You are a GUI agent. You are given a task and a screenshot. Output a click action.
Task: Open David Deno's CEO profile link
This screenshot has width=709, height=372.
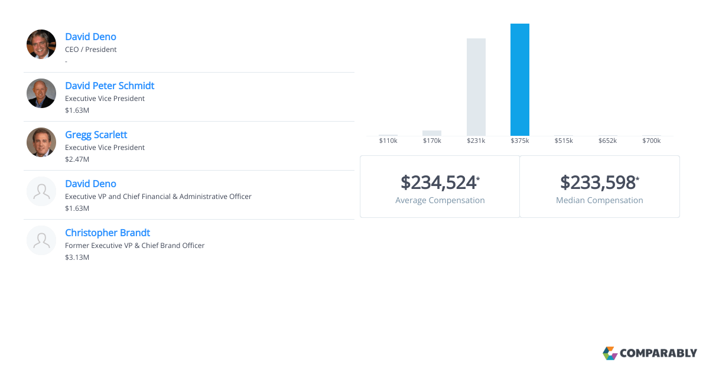pos(90,37)
